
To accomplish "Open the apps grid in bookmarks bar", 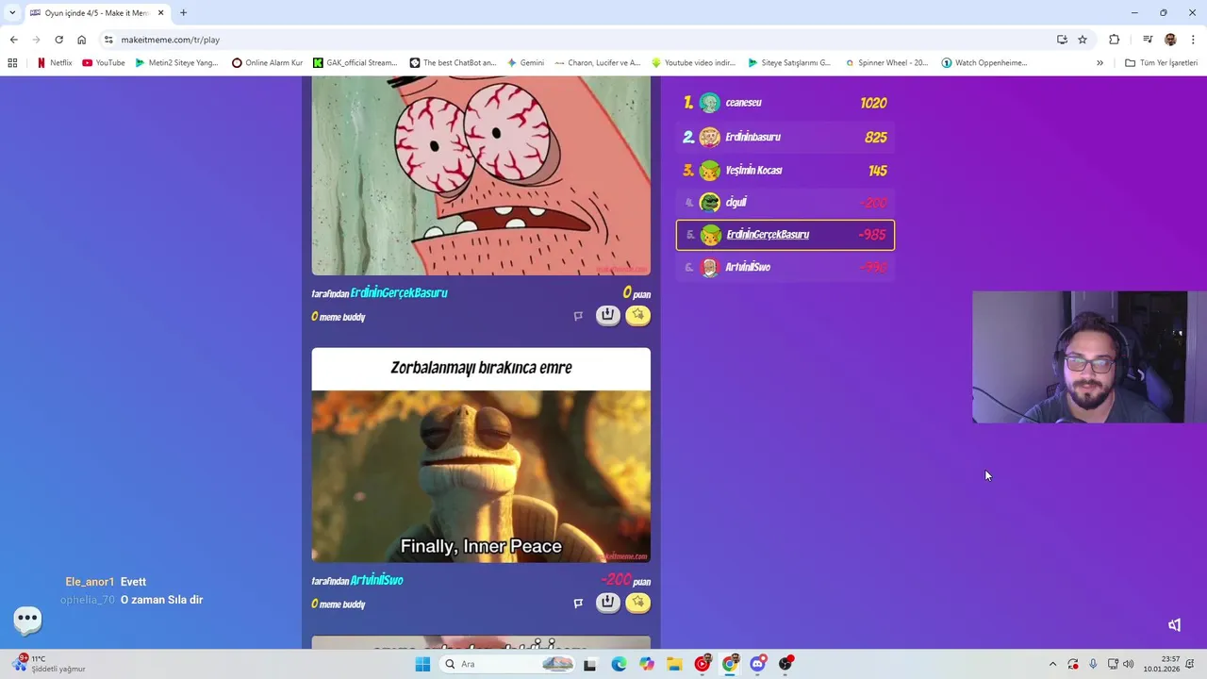I will coord(12,63).
